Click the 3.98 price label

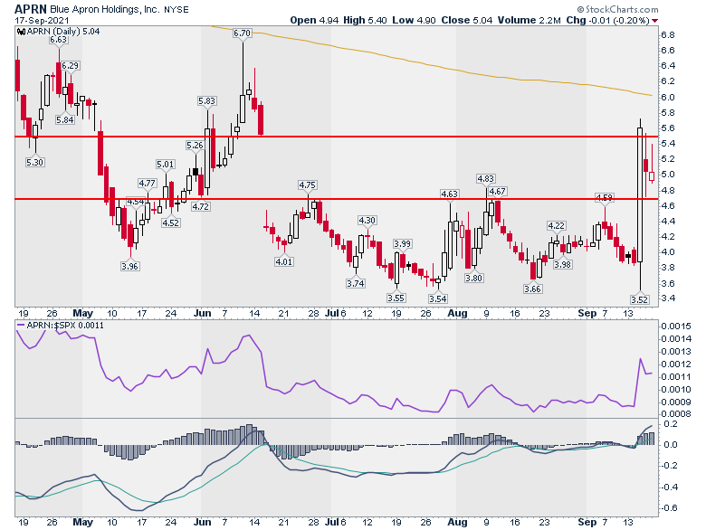coord(562,265)
